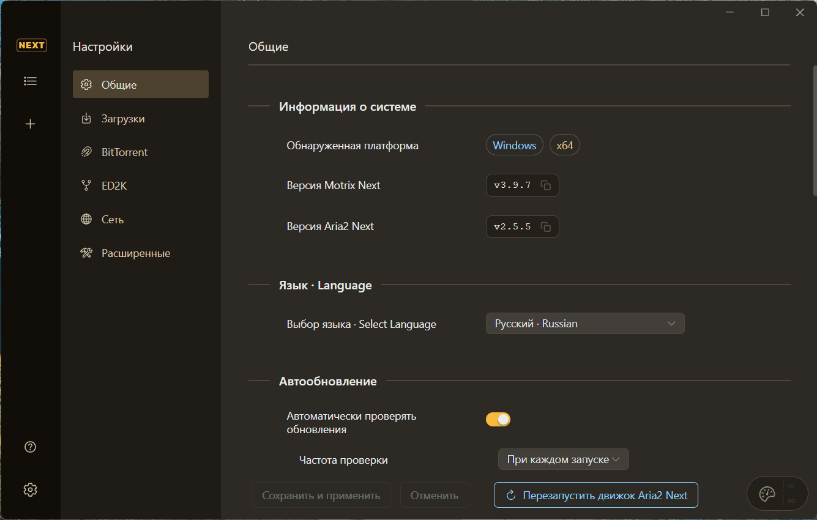The height and width of the screenshot is (520, 817).
Task: Disable Автоматически проверять обновления switch
Action: 498,419
